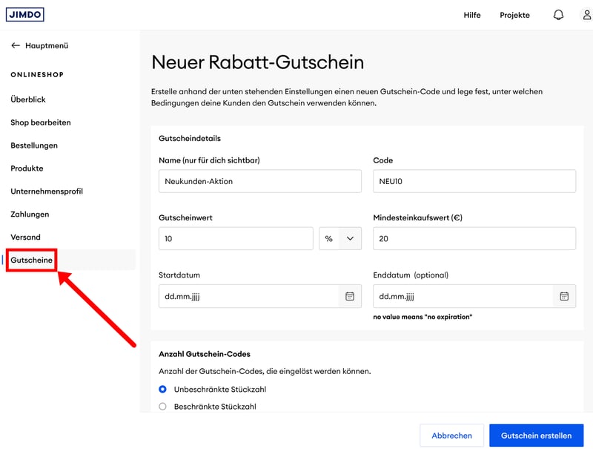Open the Enddatum calendar picker icon
Screen dimensions: 593x449
click(x=564, y=296)
